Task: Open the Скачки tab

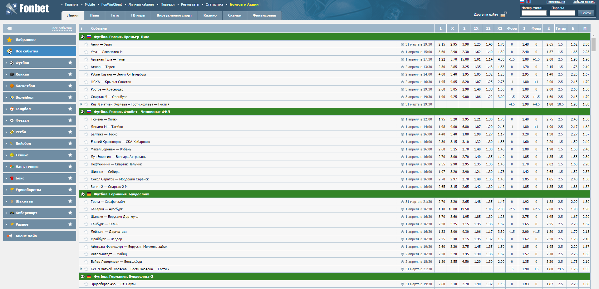Action: (x=235, y=15)
